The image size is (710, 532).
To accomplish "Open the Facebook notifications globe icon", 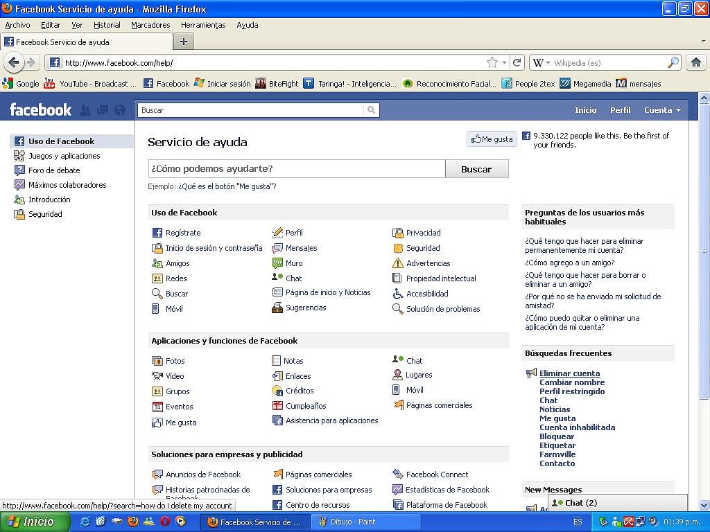I will coord(119,110).
